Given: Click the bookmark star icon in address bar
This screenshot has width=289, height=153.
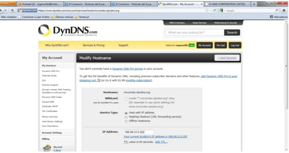Looking at the screenshot, I should pos(207,10).
